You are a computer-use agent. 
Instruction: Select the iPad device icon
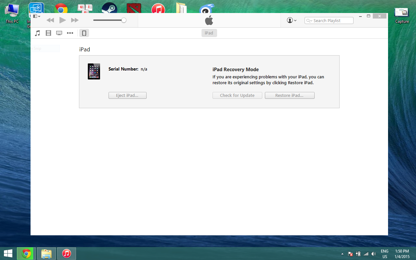tap(84, 33)
